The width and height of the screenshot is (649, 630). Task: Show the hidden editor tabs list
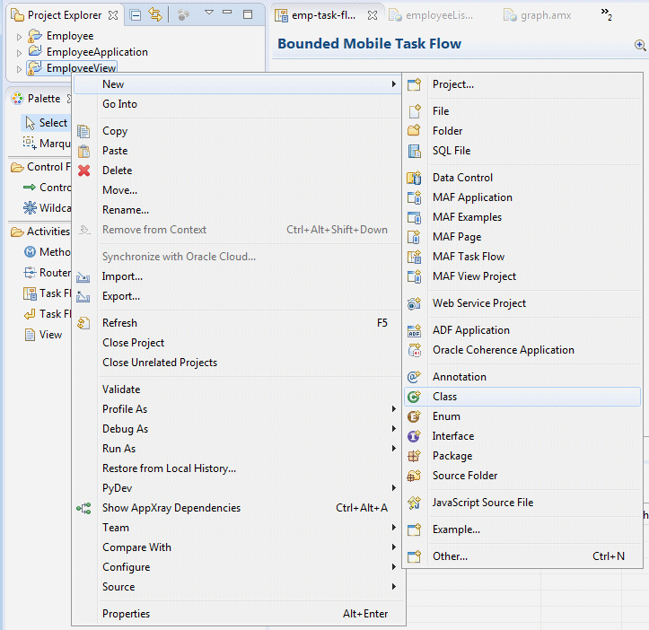[607, 14]
